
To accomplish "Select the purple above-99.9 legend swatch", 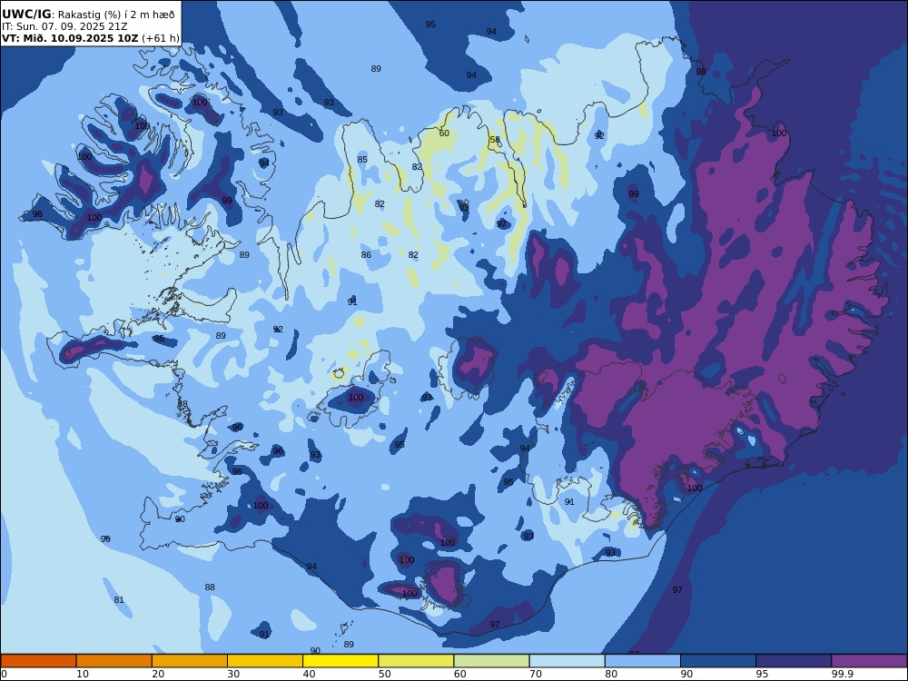I will click(869, 661).
